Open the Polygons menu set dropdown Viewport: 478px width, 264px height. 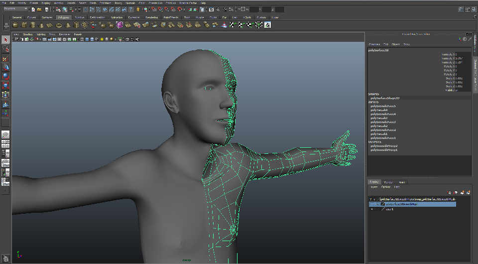pos(15,9)
